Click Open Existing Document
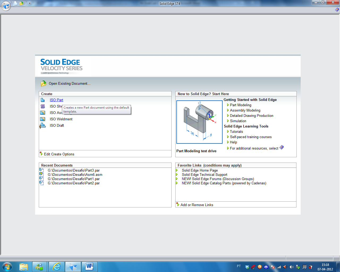This screenshot has height=272, width=340. pos(69,84)
